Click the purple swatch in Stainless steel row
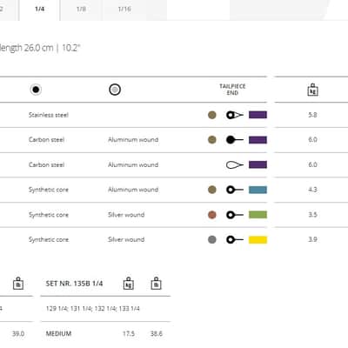This screenshot has height=348, width=348. click(x=258, y=115)
